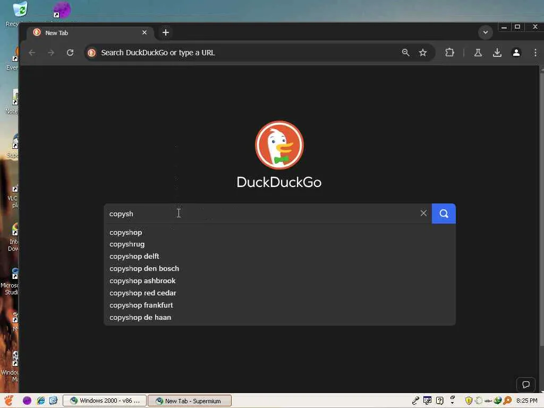This screenshot has height=408, width=544.
Task: Clear the search box with the X
Action: (423, 214)
